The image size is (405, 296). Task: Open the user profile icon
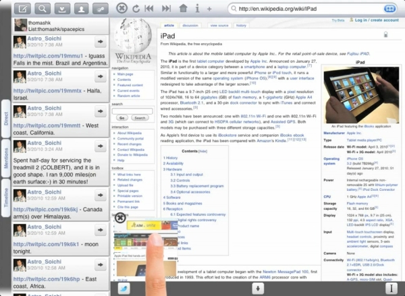click(x=82, y=9)
